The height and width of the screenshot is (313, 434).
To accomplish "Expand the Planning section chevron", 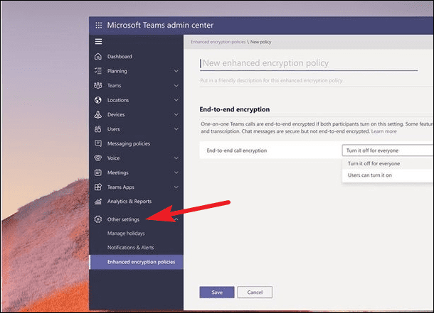I will coord(176,71).
